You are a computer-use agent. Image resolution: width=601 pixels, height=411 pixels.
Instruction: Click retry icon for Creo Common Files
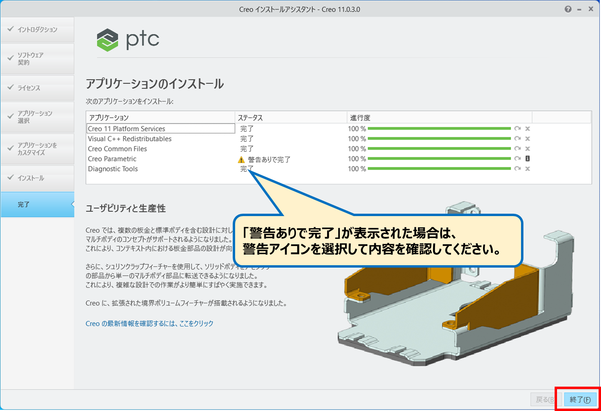pyautogui.click(x=517, y=149)
